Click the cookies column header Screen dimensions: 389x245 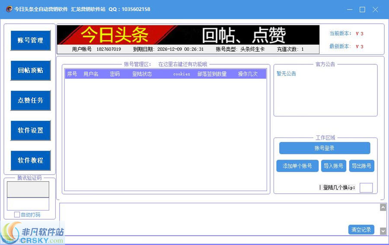tap(182, 74)
